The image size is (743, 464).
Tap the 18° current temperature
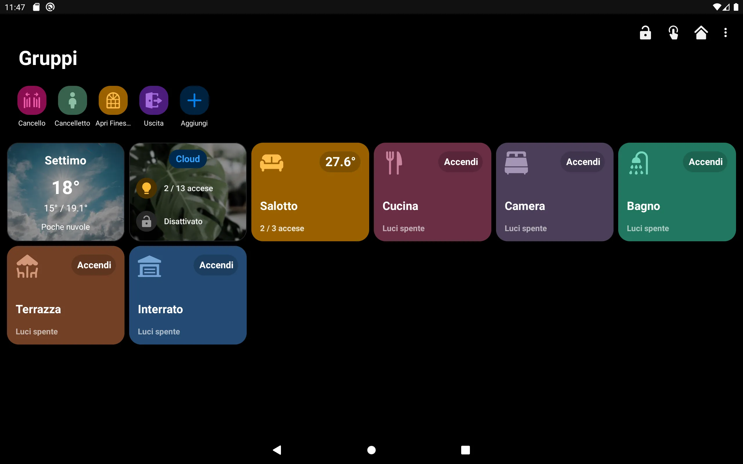pyautogui.click(x=66, y=188)
